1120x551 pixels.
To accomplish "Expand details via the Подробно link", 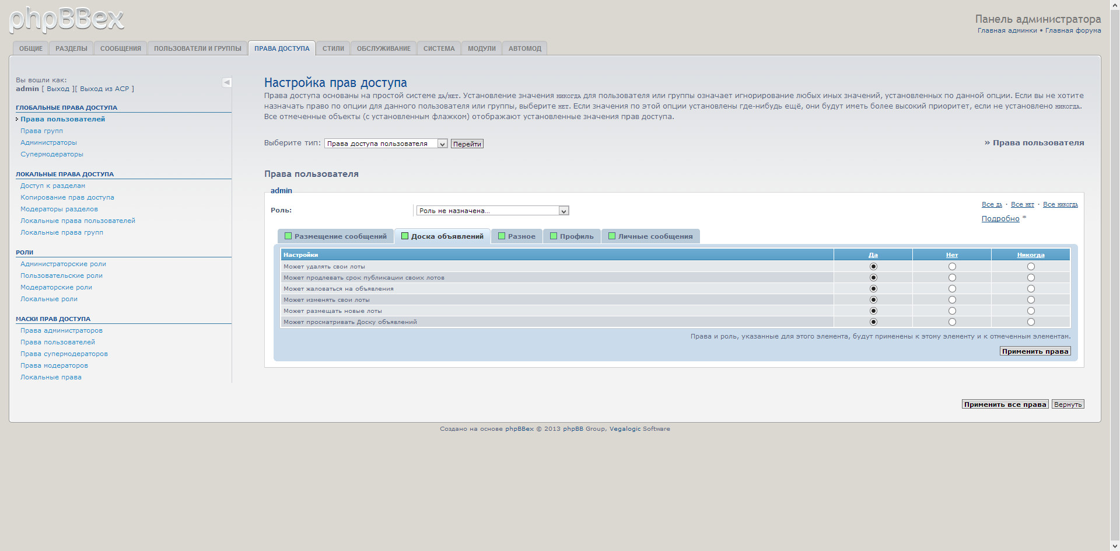I will [x=1000, y=219].
